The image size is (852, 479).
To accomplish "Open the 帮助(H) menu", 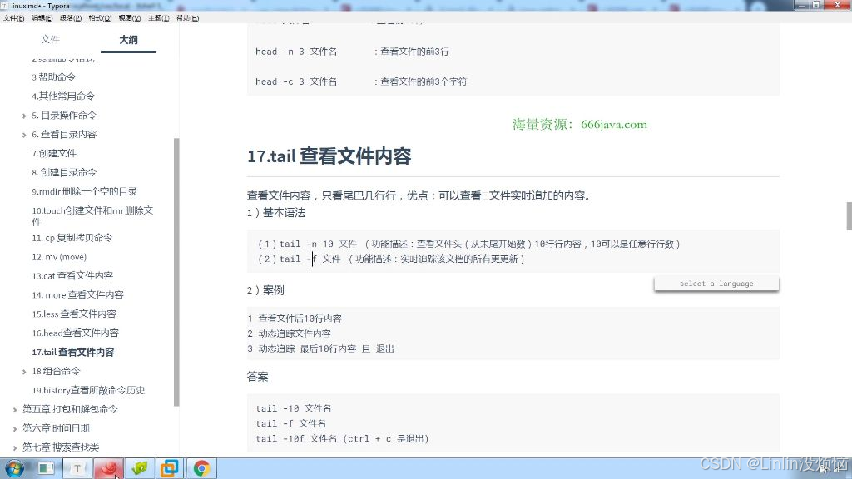I will (187, 18).
